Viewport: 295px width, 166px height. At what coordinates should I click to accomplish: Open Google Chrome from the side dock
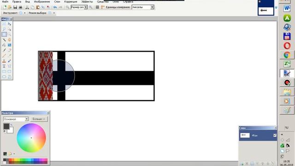pos(287,55)
